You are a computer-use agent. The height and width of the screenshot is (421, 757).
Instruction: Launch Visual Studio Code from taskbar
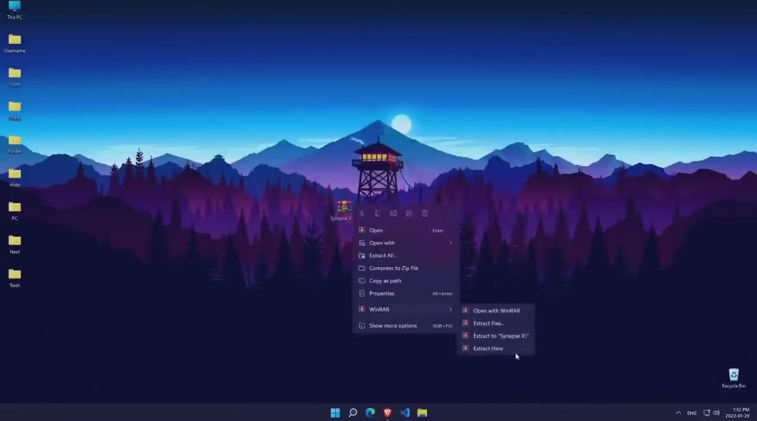[405, 413]
